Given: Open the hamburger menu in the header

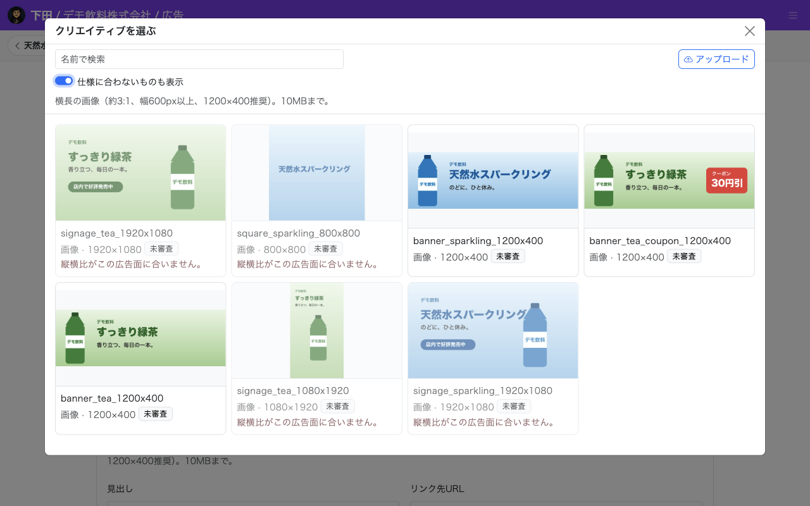Looking at the screenshot, I should 793,15.
